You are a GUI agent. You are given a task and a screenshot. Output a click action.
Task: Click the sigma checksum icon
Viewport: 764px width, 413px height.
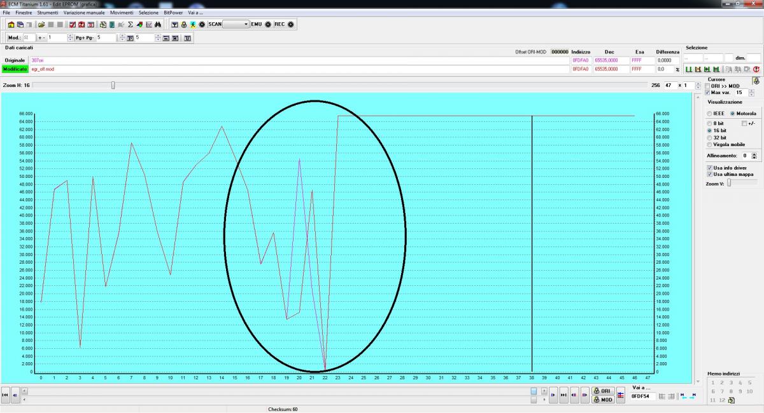tap(130, 24)
